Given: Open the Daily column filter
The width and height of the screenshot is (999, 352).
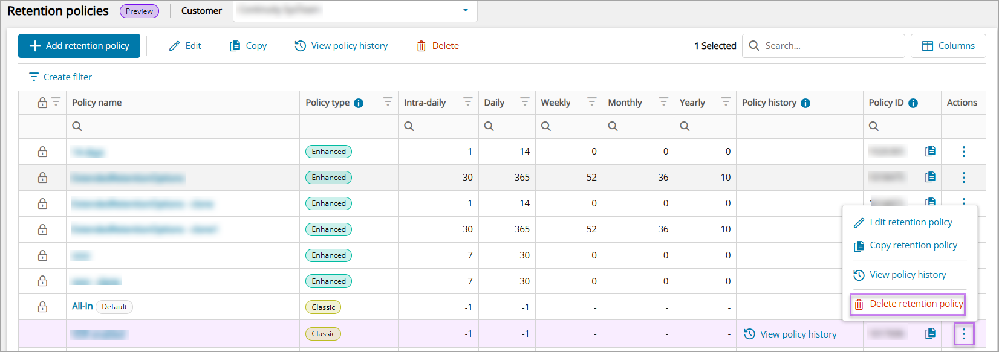Looking at the screenshot, I should coord(525,102).
